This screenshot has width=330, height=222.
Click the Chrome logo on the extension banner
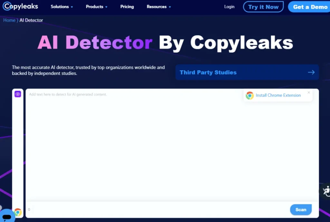250,96
